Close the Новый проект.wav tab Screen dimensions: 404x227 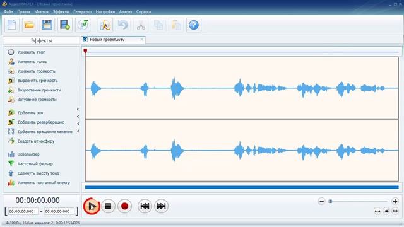[x=141, y=39]
